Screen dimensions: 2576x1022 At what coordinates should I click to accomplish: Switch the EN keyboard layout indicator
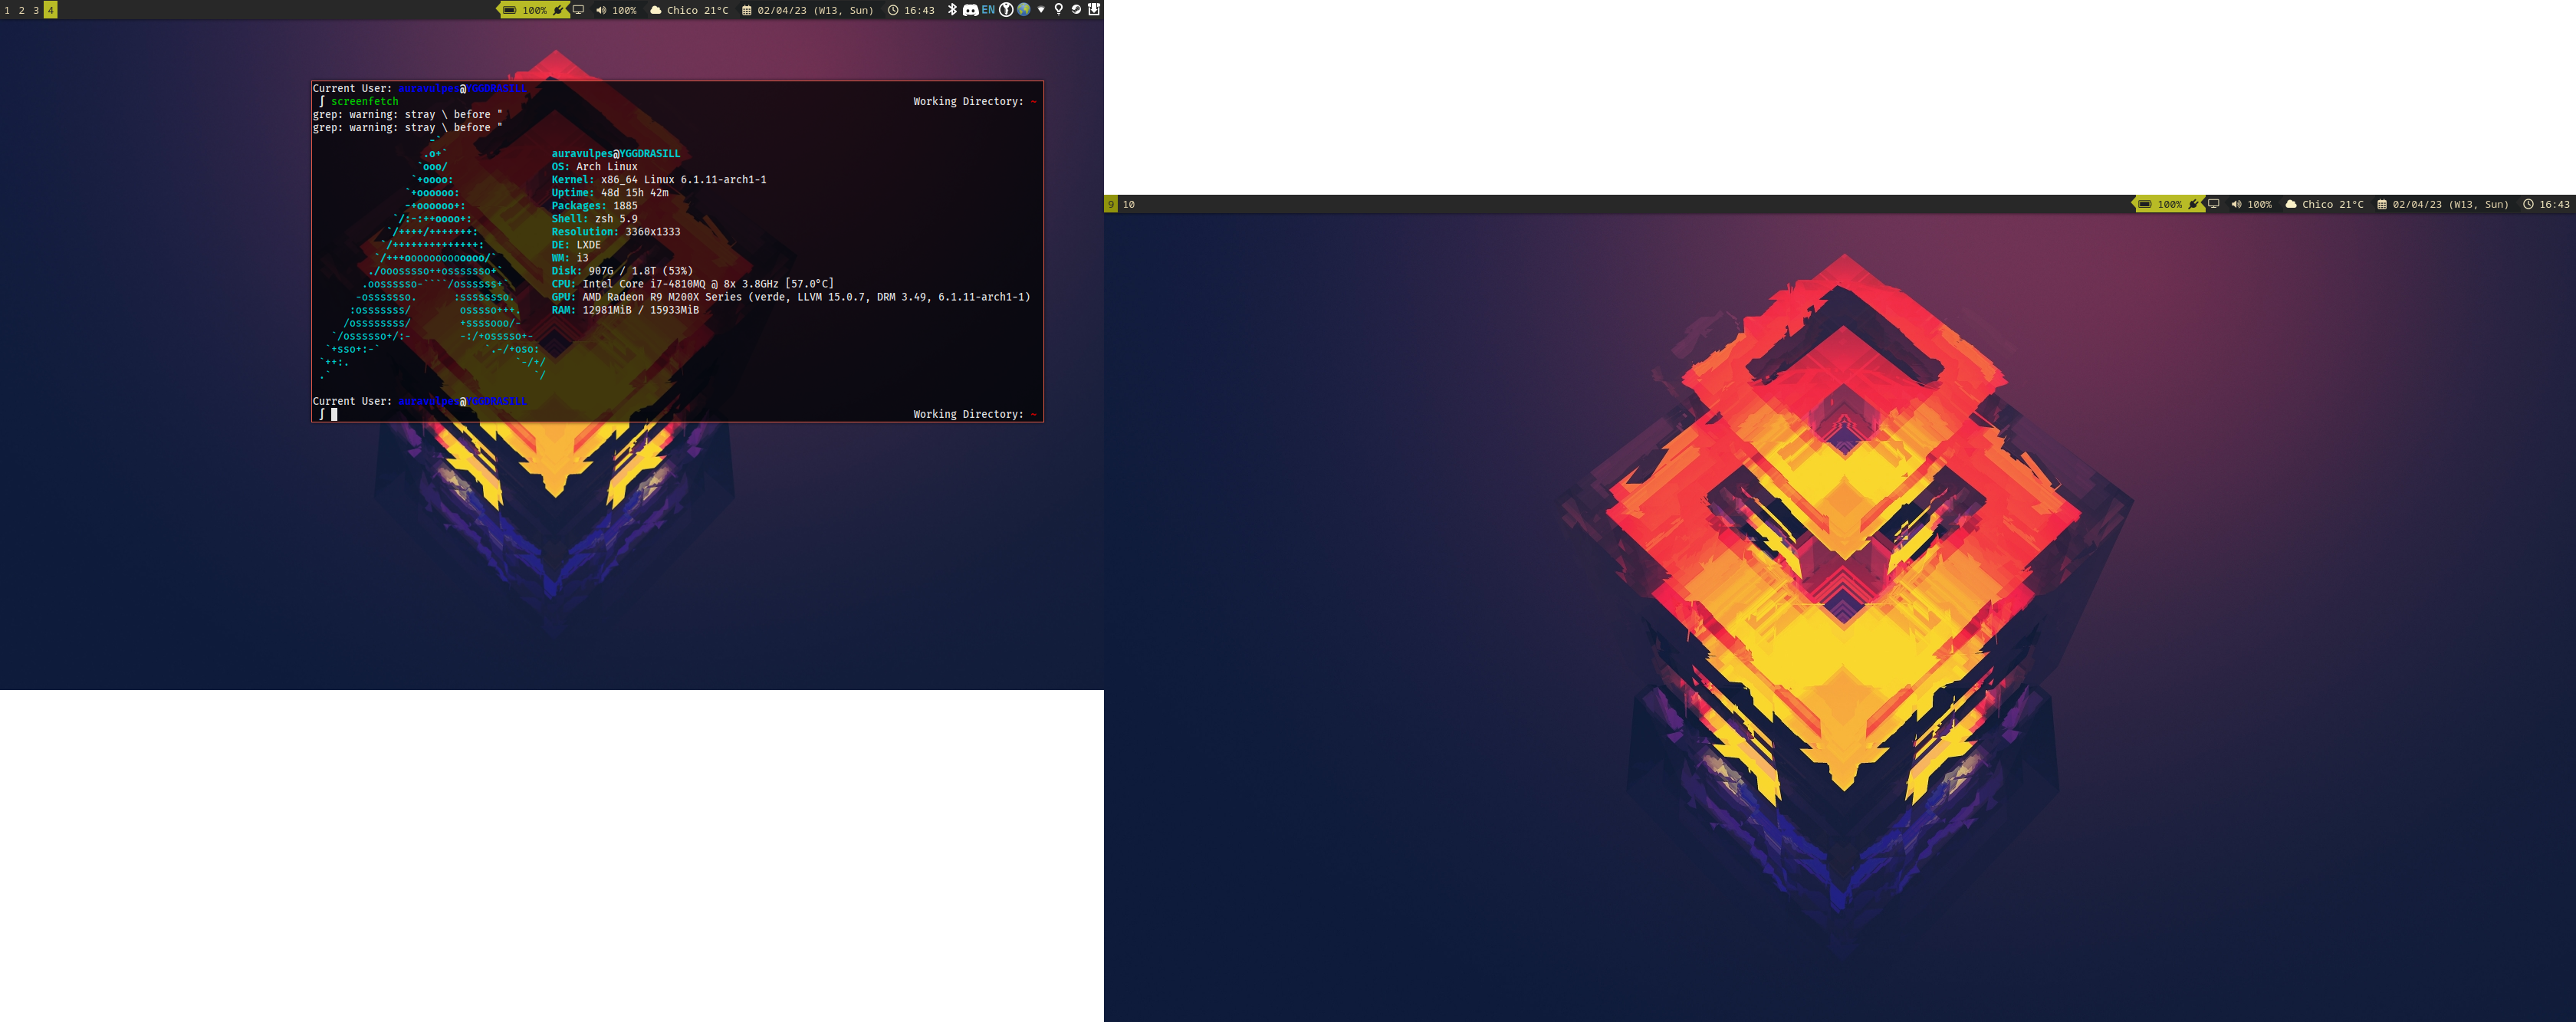[x=988, y=10]
